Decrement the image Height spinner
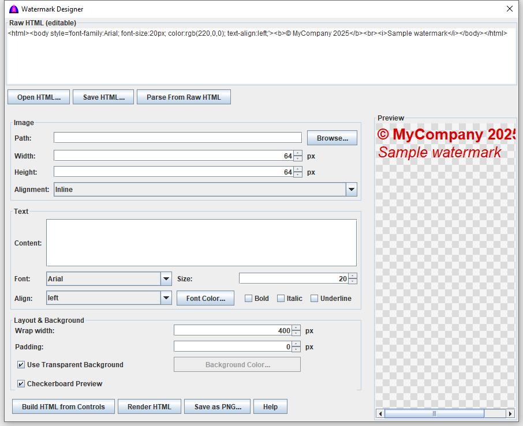The image size is (523, 426). [x=297, y=174]
